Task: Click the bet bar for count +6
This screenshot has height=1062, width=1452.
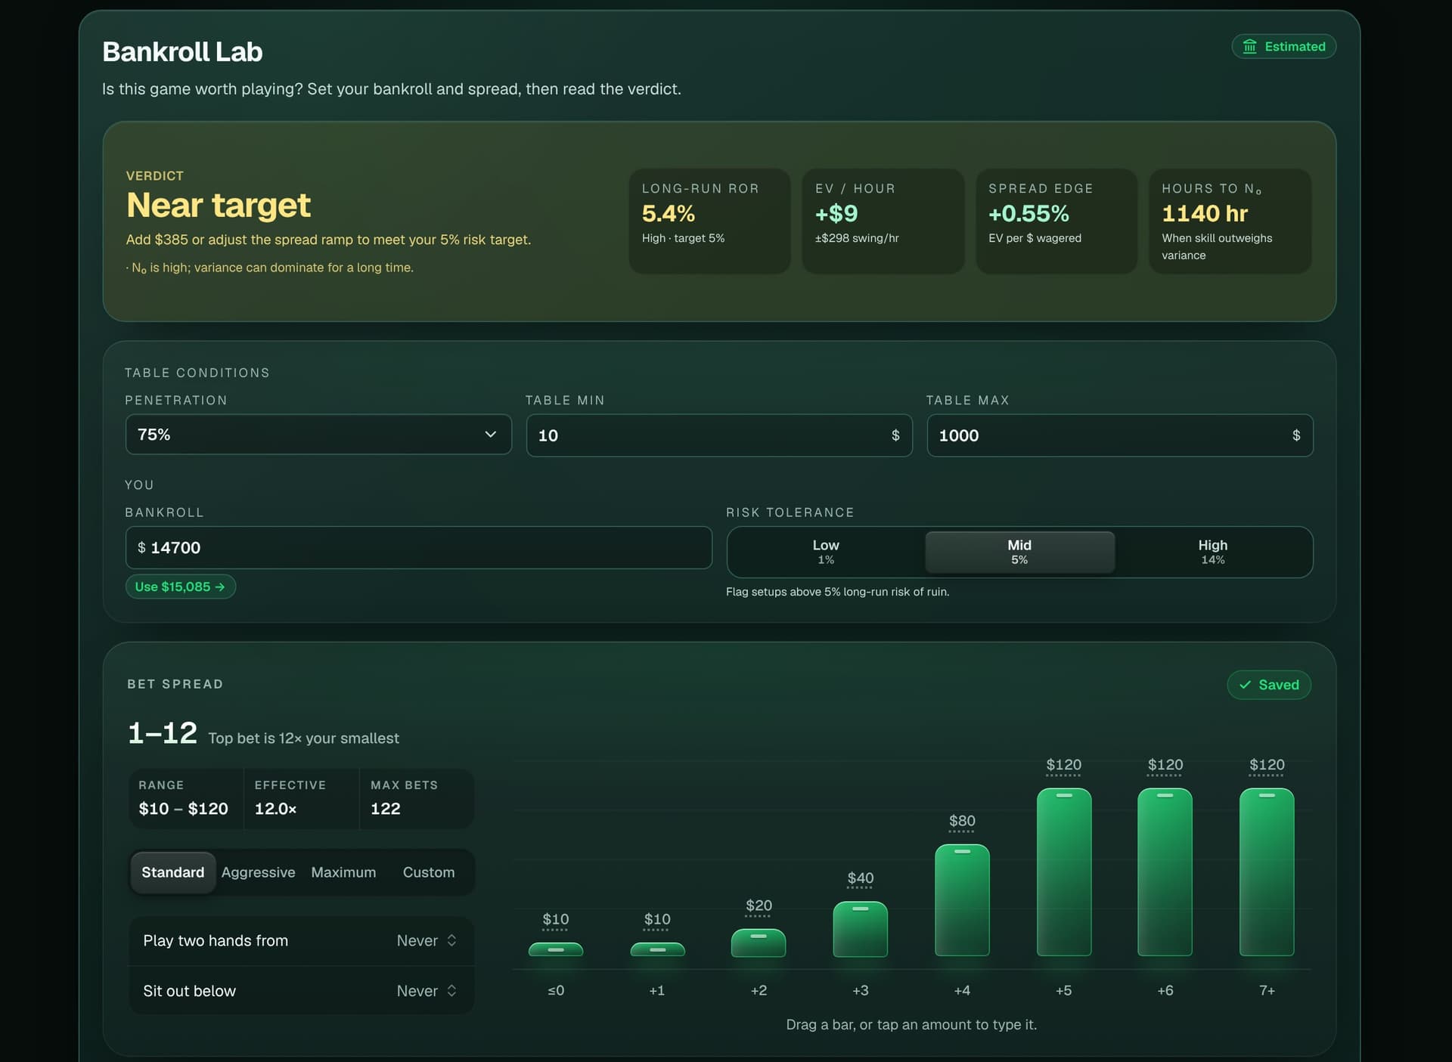Action: click(1165, 872)
